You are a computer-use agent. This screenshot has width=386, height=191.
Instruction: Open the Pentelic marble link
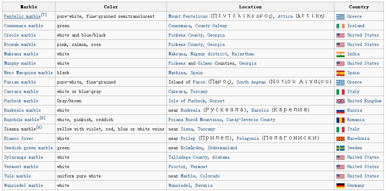point(22,16)
